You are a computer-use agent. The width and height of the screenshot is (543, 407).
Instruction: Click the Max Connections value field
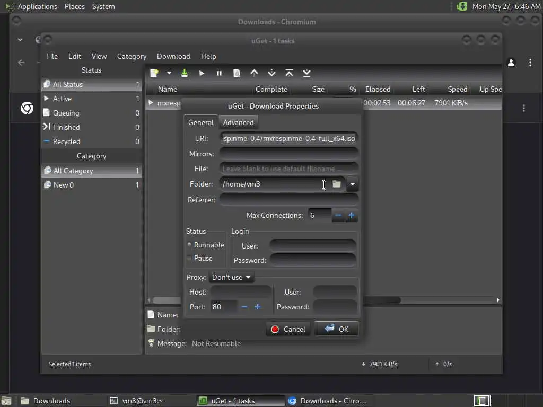(x=320, y=215)
